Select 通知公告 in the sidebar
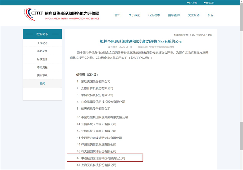243x170 pixels. (x=42, y=51)
